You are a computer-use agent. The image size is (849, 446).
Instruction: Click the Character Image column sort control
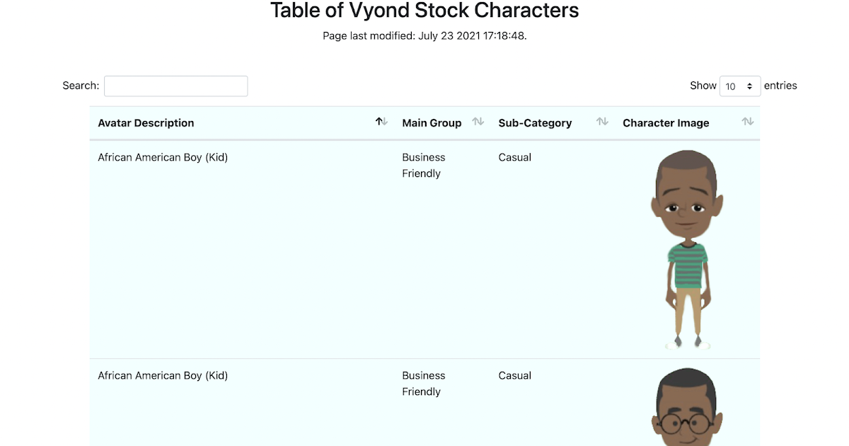click(x=748, y=122)
